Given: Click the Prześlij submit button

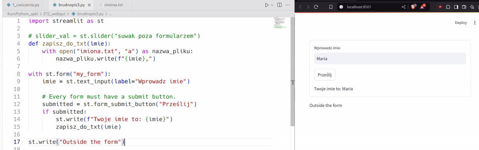Looking at the screenshot, I should point(325,75).
